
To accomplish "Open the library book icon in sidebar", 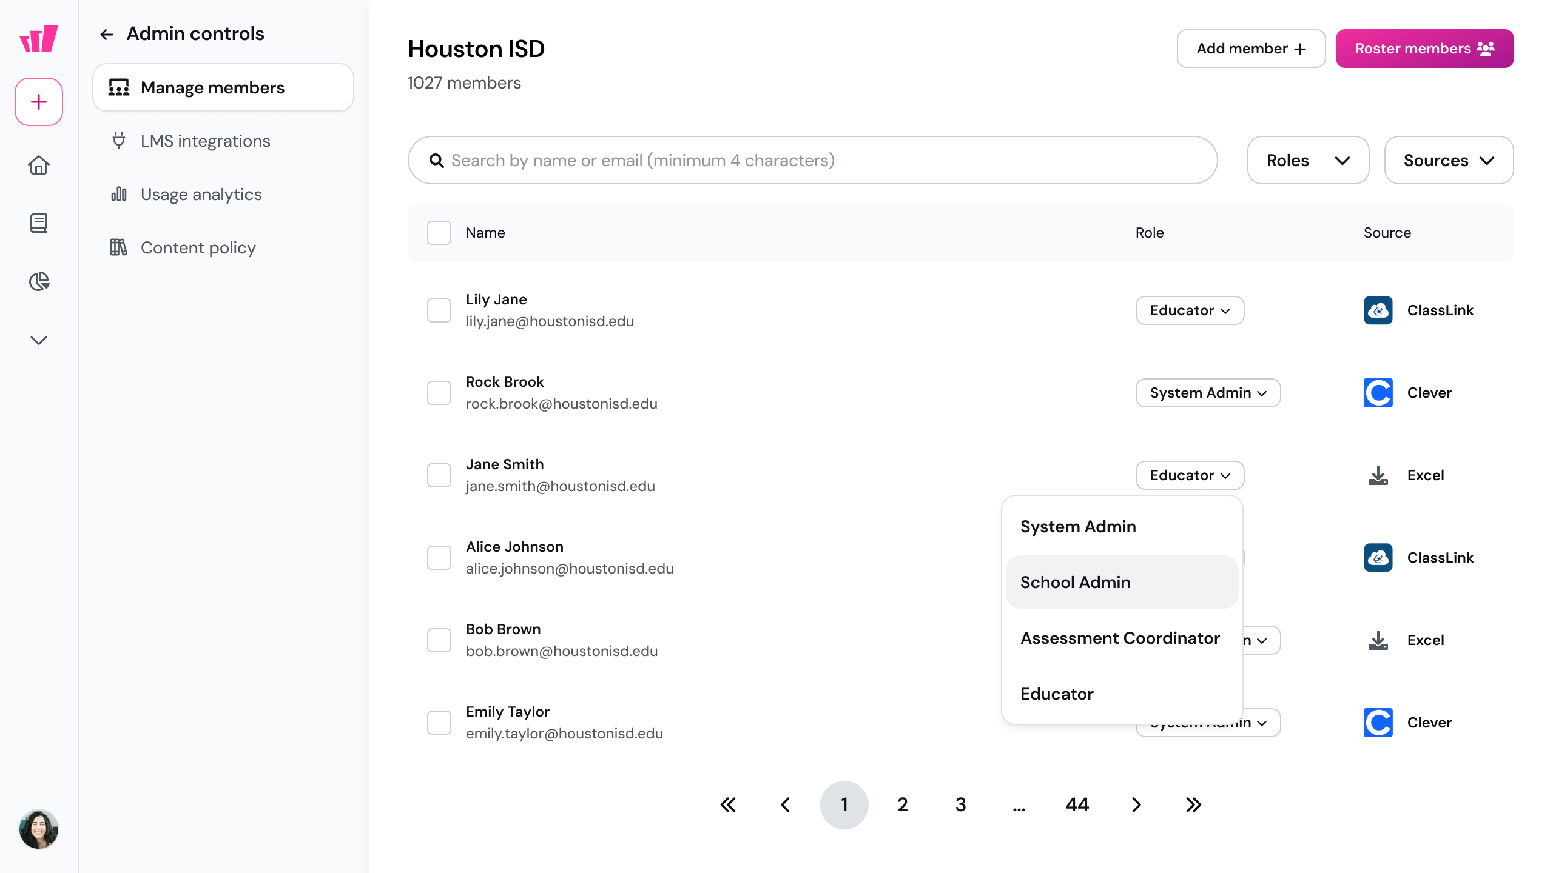I will (x=39, y=223).
